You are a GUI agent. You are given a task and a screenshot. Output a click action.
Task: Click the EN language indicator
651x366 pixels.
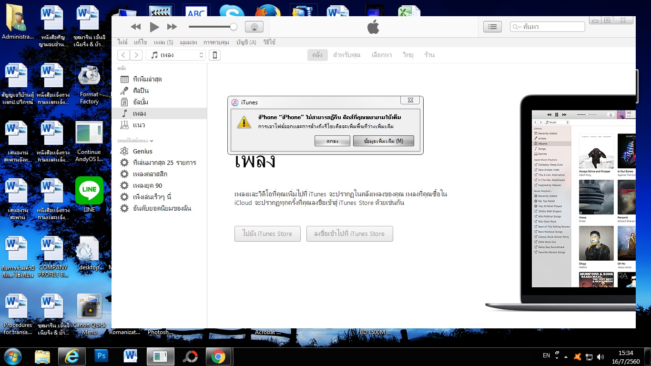(x=547, y=356)
